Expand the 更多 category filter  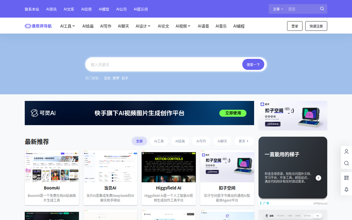click(244, 141)
